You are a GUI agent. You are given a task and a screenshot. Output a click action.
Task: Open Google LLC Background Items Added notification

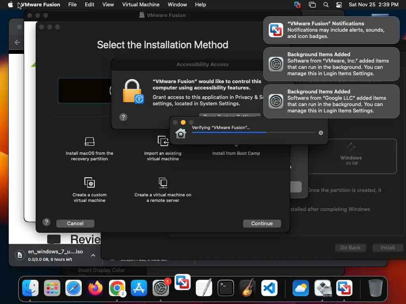(x=331, y=101)
